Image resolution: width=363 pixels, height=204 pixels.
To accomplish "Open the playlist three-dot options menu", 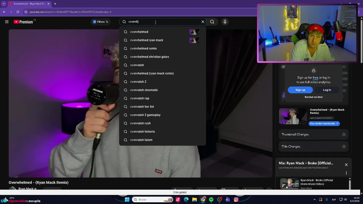I will [346, 173].
